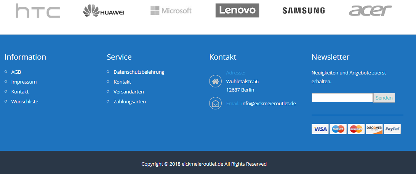The image size is (416, 174).
Task: Open the Samsung brand logo
Action: pyautogui.click(x=304, y=11)
